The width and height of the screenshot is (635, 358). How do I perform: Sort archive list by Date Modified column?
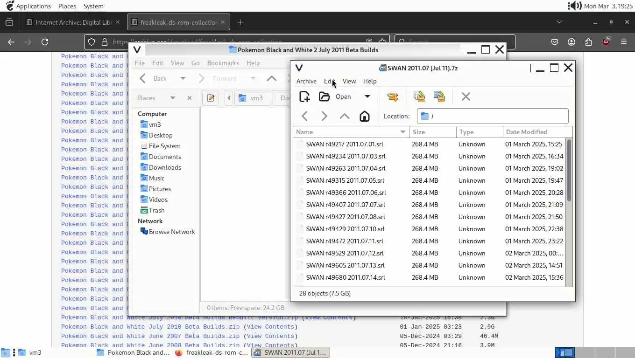538,132
